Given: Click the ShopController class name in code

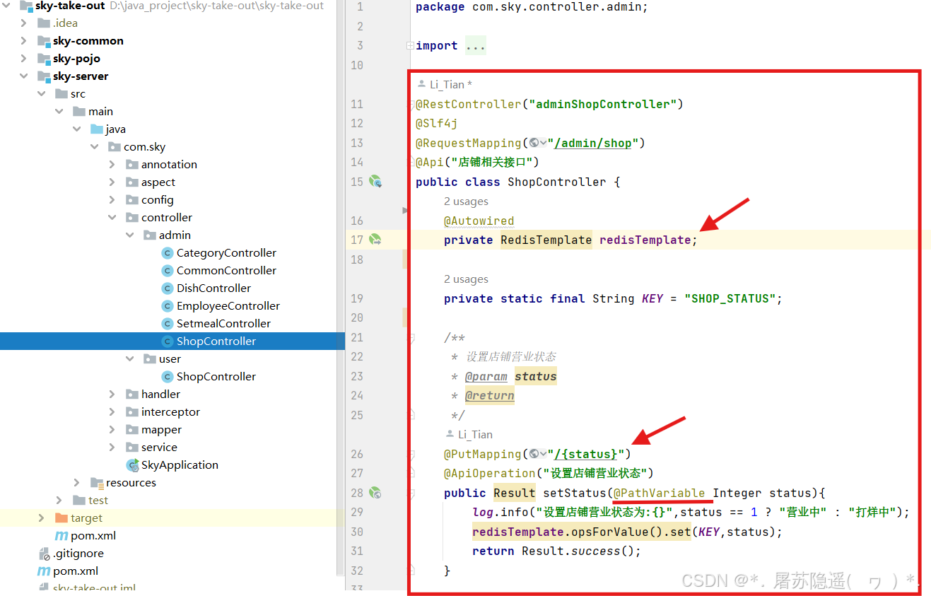Looking at the screenshot, I should click(556, 182).
